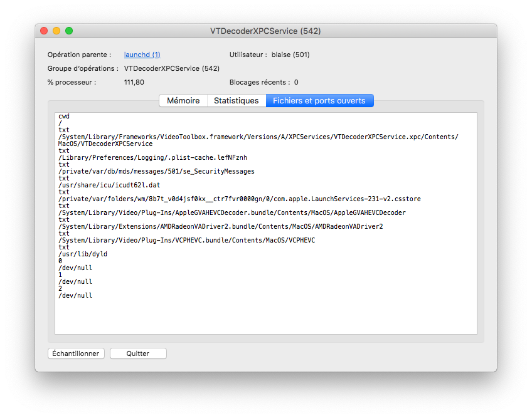Image resolution: width=532 pixels, height=418 pixels.
Task: Click the VideoToolbox.framework path line
Action: point(258,137)
